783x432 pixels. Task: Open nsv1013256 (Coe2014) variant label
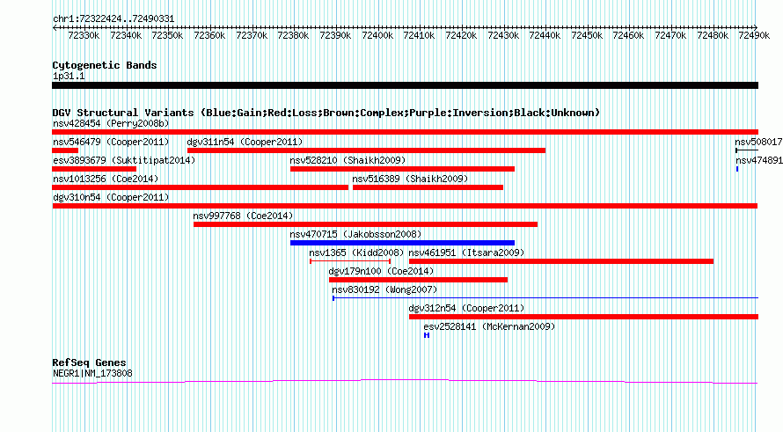pyautogui.click(x=106, y=179)
